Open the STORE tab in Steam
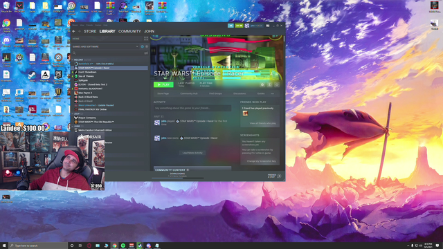Image resolution: width=443 pixels, height=249 pixels. (90, 31)
